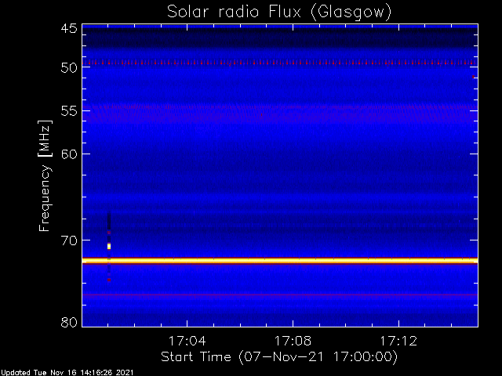
Task: Select the 45 frequency axis label
Action: coord(69,28)
